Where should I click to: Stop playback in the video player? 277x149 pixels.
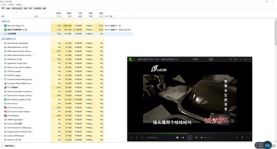point(177,138)
